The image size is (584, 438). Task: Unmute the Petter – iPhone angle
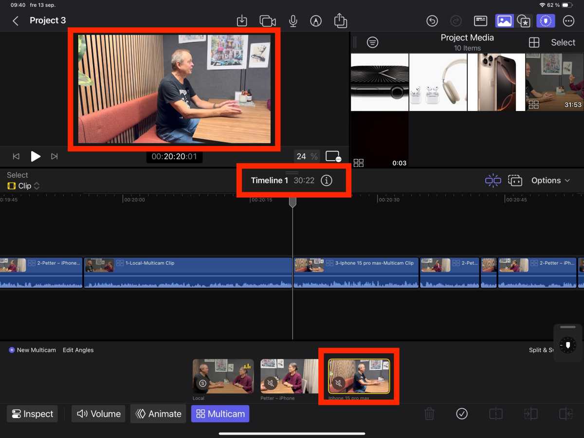click(271, 383)
